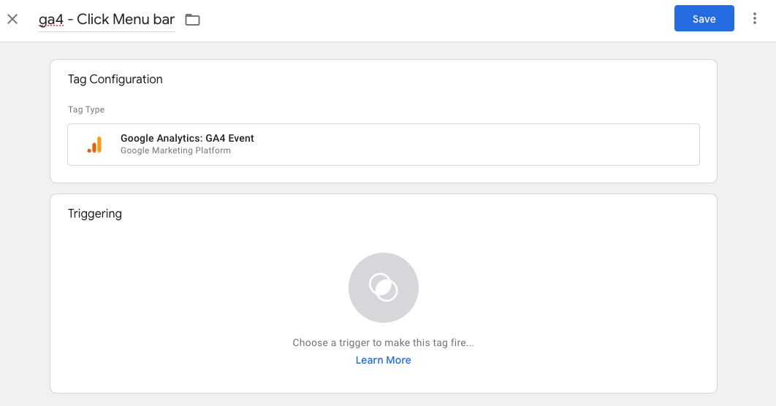The image size is (776, 406).
Task: Select the Google Analytics: GA4 Event tag type
Action: (384, 145)
